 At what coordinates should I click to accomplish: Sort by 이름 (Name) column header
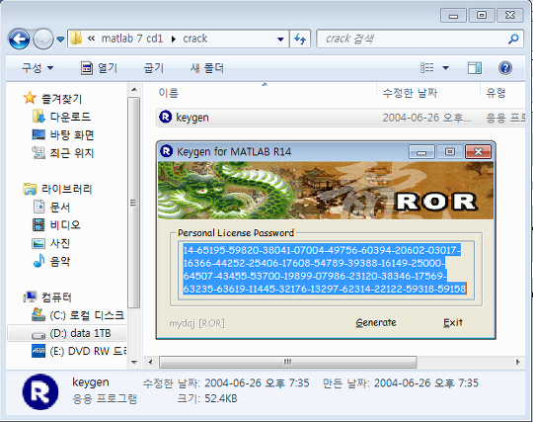tap(169, 93)
